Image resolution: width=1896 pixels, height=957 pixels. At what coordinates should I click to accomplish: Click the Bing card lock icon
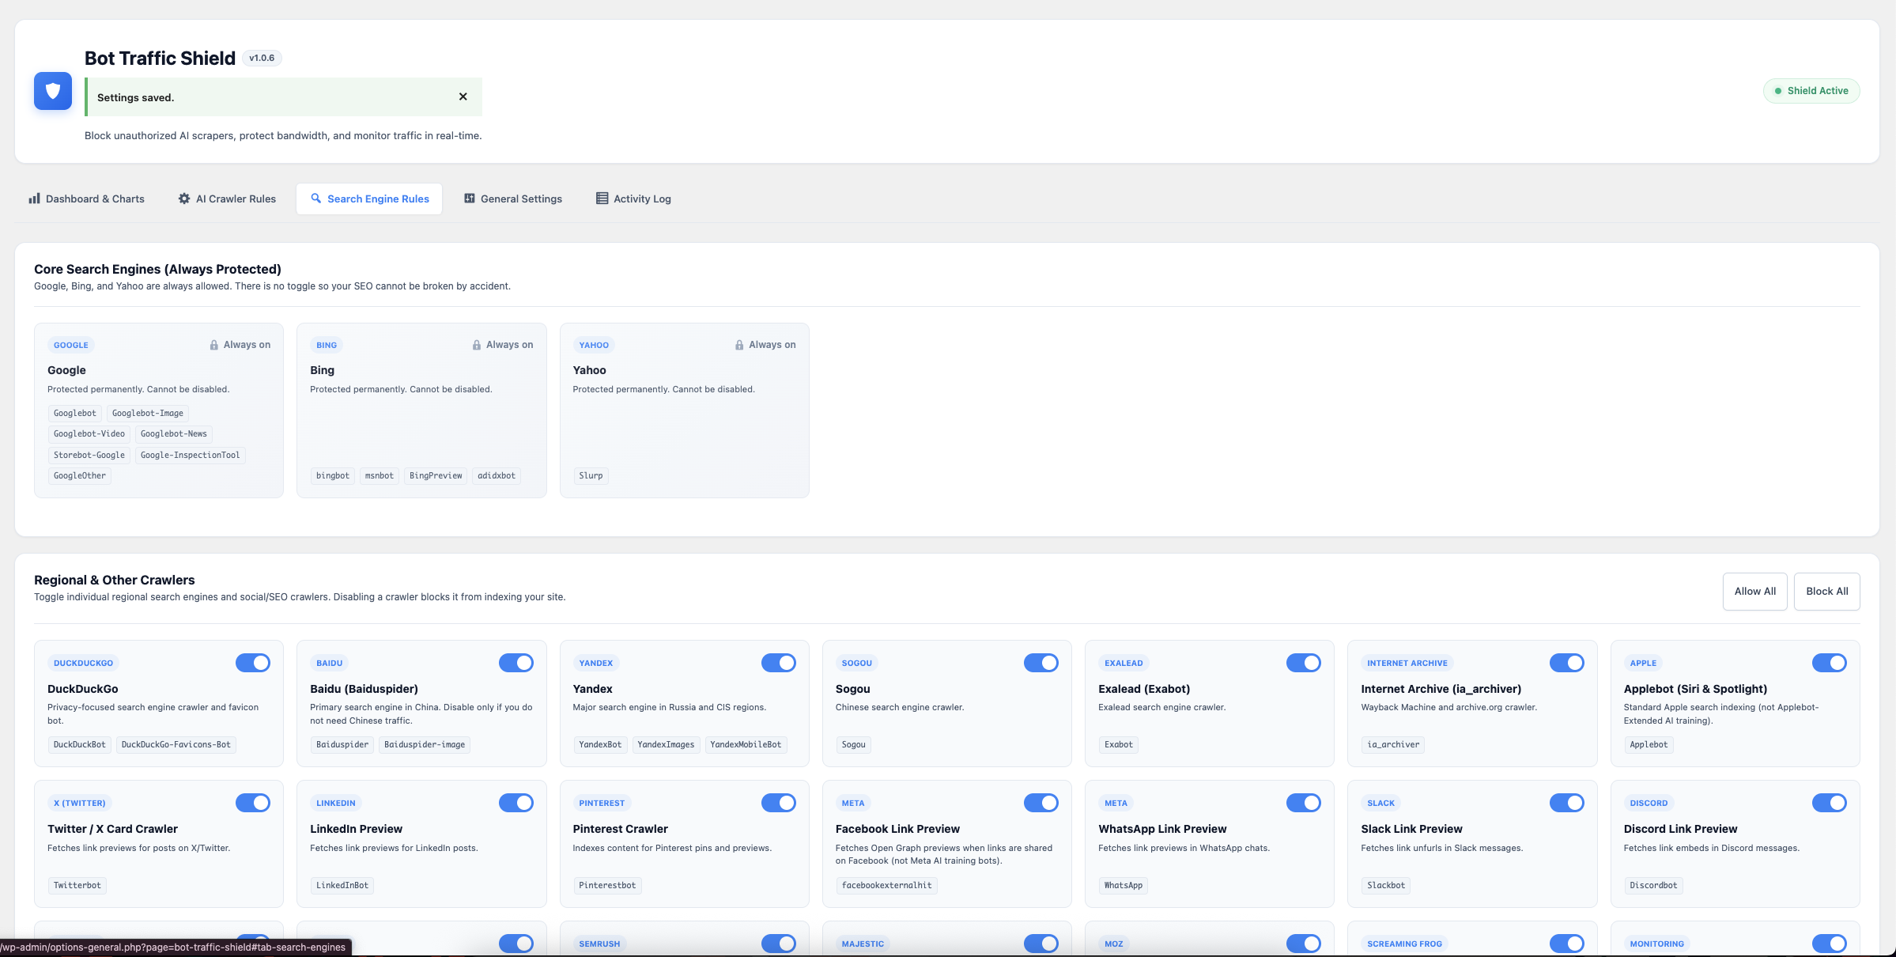(477, 345)
